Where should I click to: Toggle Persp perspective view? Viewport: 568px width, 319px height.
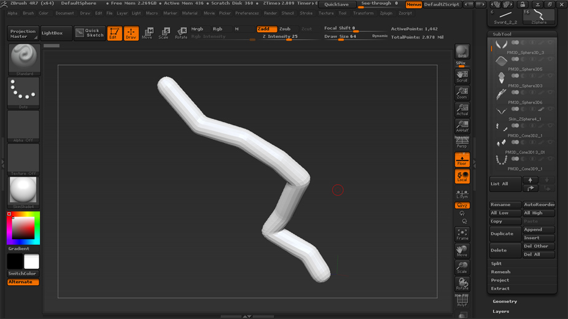point(462,143)
